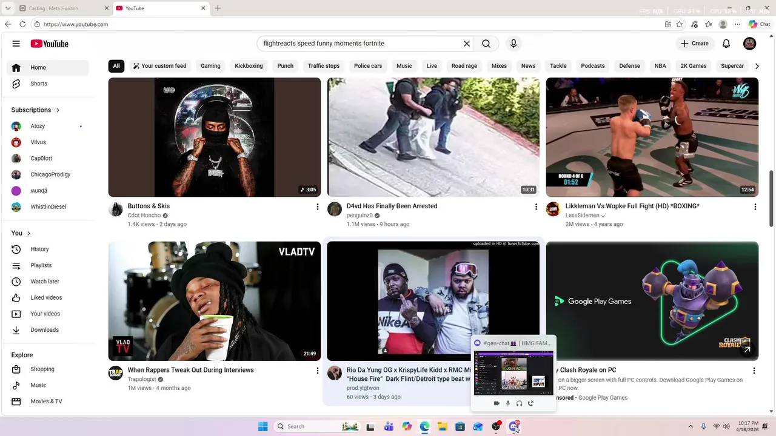The width and height of the screenshot is (776, 436).
Task: Open Movies & TV under Explore
Action: point(46,401)
